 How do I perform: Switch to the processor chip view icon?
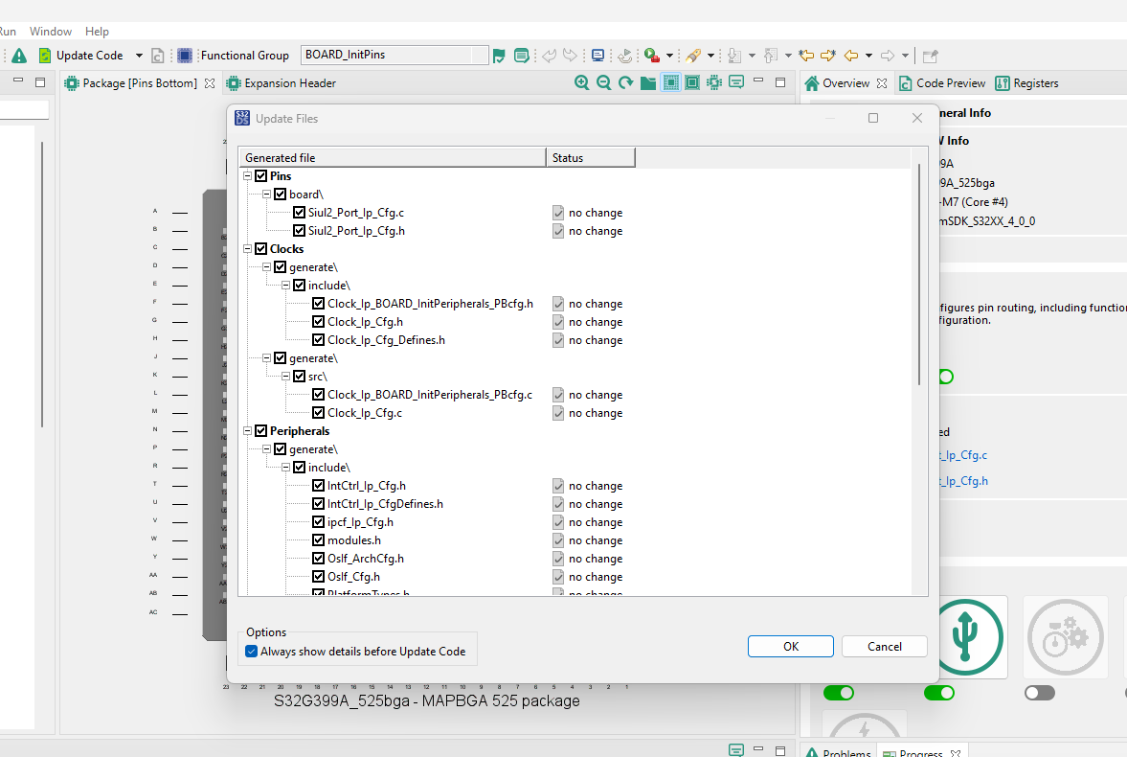pos(713,82)
